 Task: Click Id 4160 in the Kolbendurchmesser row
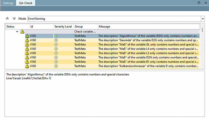[33, 66]
